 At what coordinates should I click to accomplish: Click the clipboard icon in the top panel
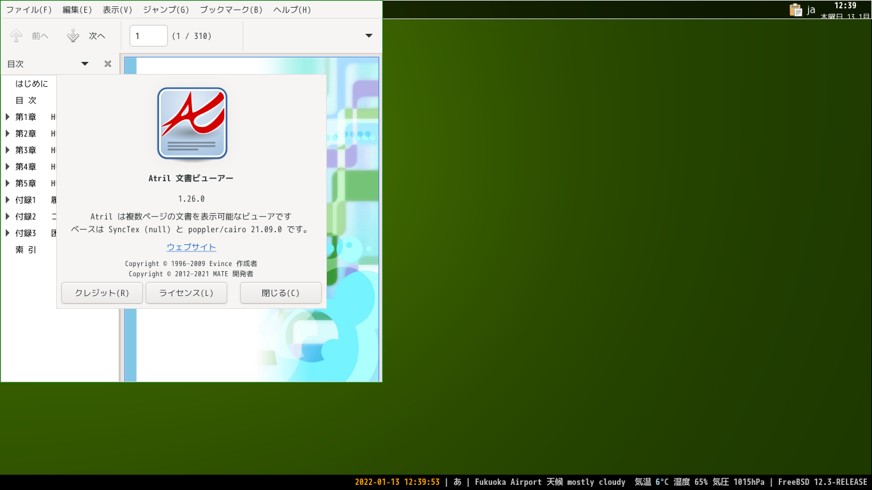click(795, 10)
